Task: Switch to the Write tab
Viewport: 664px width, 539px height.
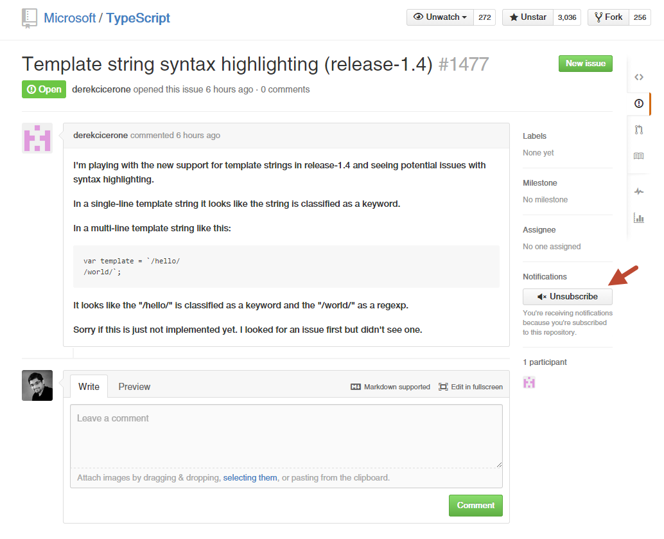Action: (x=89, y=387)
